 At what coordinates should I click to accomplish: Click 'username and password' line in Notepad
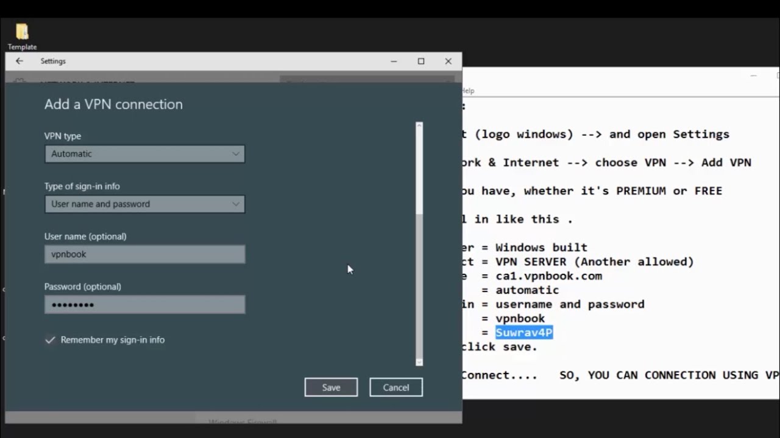point(570,304)
